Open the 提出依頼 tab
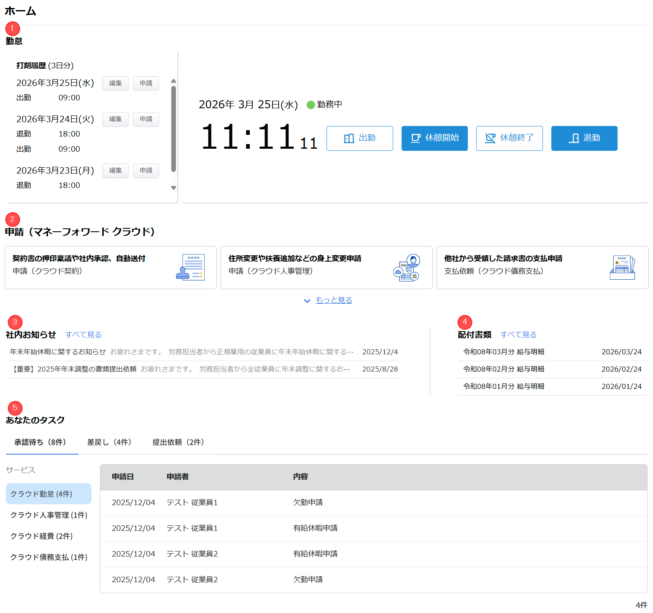653x613 pixels. pyautogui.click(x=178, y=442)
